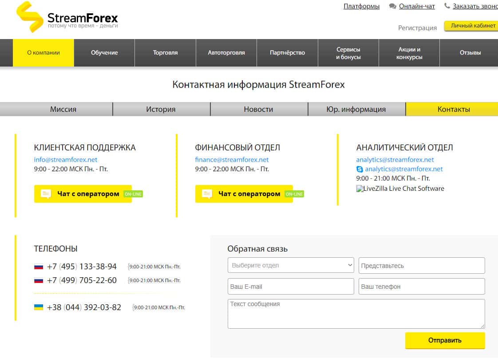Click the Регистрация link
The height and width of the screenshot is (362, 498).
pyautogui.click(x=417, y=28)
